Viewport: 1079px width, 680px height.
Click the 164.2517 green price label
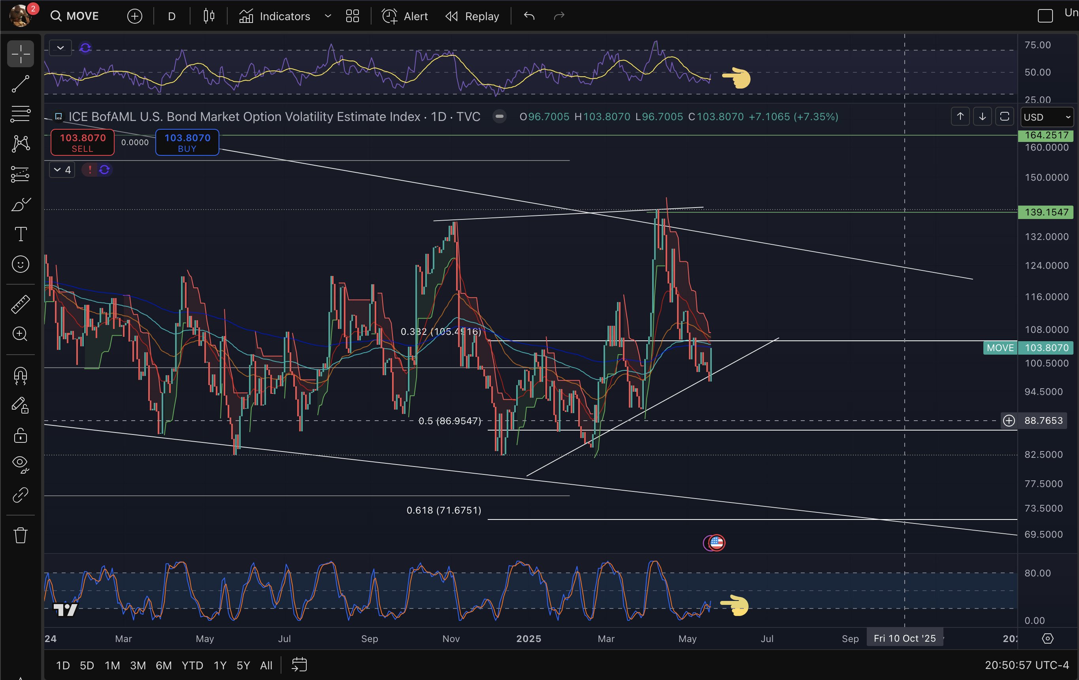1046,135
